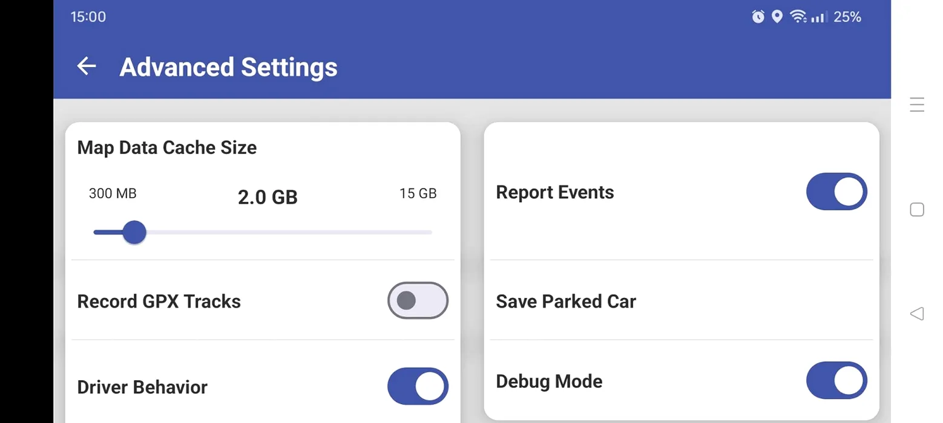Click the Map Data Cache Size slider thumb
The image size is (943, 423).
click(x=134, y=232)
